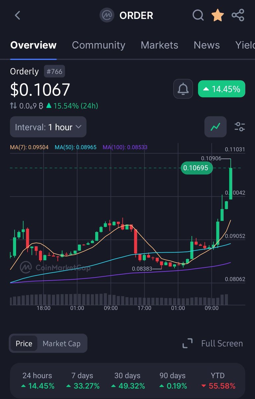Tap the MA(100): 0.08533 indicator label
Image resolution: width=255 pixels, height=399 pixels.
click(125, 147)
